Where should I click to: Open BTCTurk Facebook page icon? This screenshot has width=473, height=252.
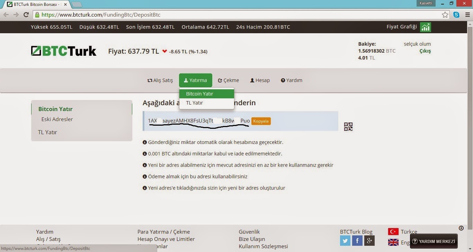pyautogui.click(x=357, y=241)
